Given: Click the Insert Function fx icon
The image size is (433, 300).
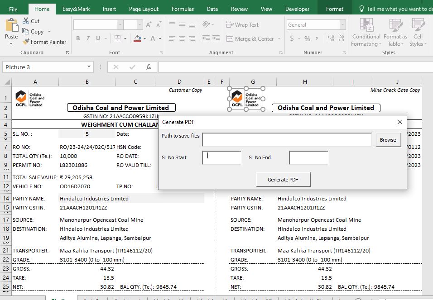Looking at the screenshot, I should (x=148, y=67).
